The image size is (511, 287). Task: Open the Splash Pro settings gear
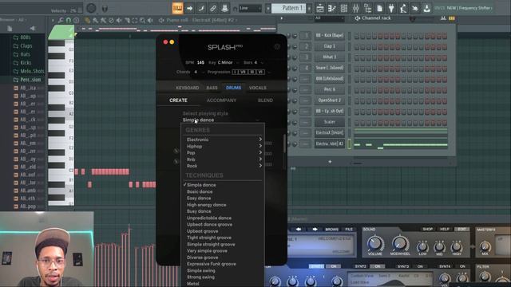[277, 47]
